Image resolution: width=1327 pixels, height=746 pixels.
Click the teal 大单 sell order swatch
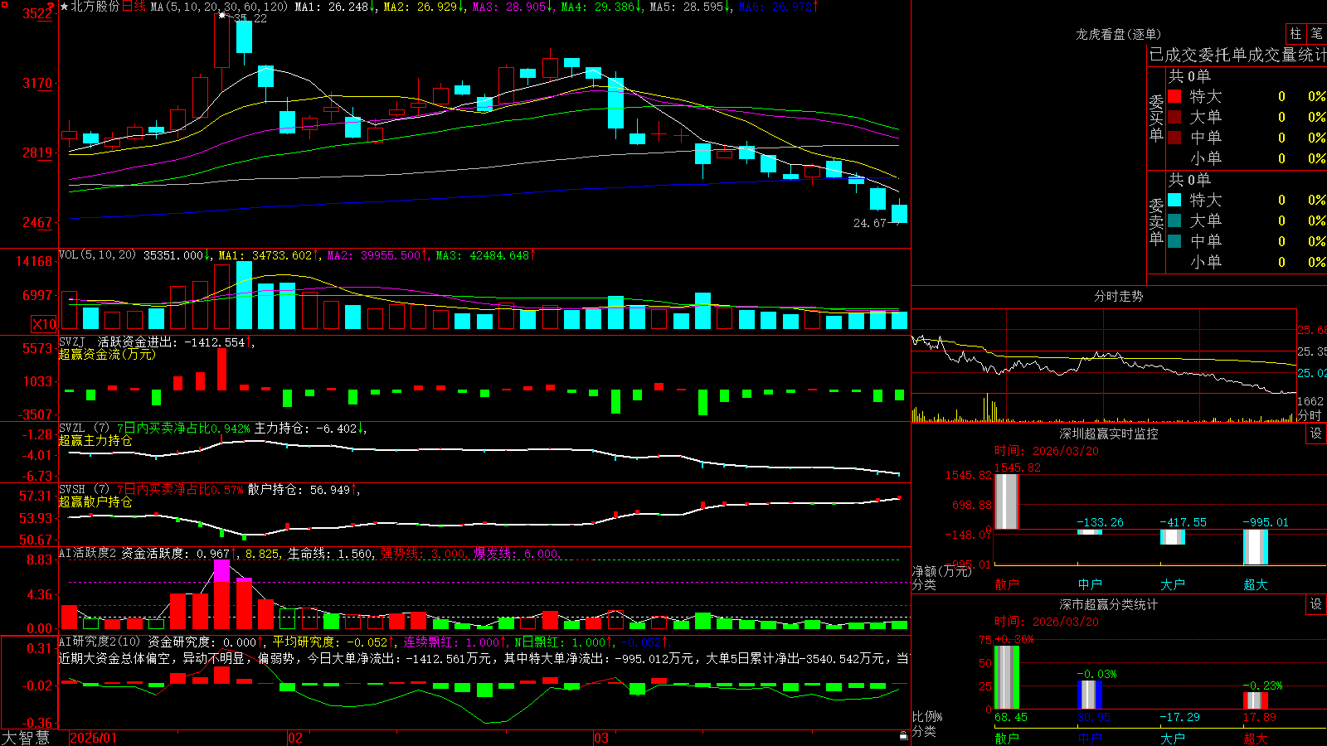pyautogui.click(x=1174, y=220)
